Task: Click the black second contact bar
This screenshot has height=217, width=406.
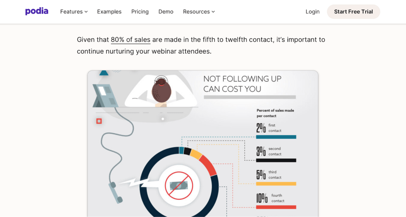Action: (x=276, y=160)
